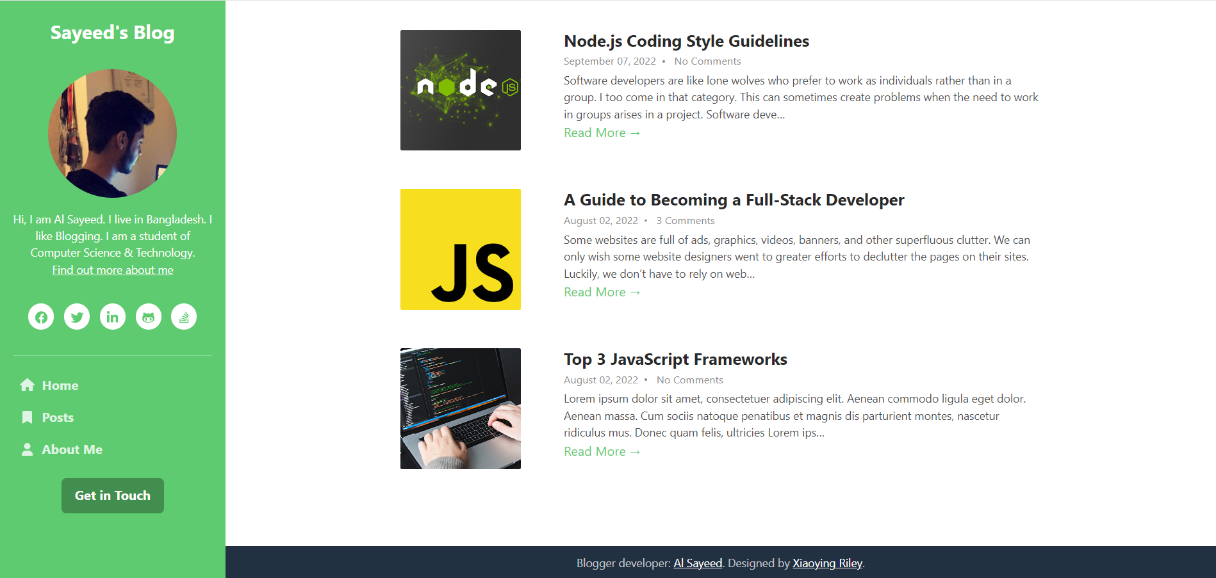Click the About Me person icon
This screenshot has height=578, width=1216.
tap(27, 449)
